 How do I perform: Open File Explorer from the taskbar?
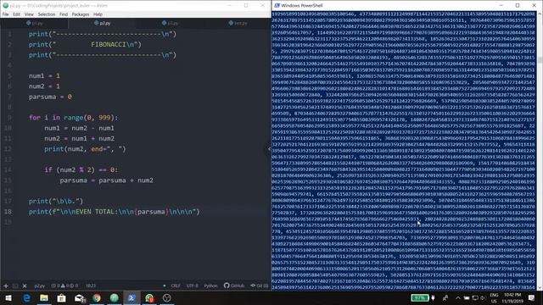click(44, 298)
